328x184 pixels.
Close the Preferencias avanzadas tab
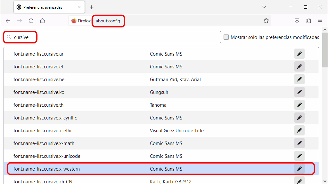pos(79,7)
